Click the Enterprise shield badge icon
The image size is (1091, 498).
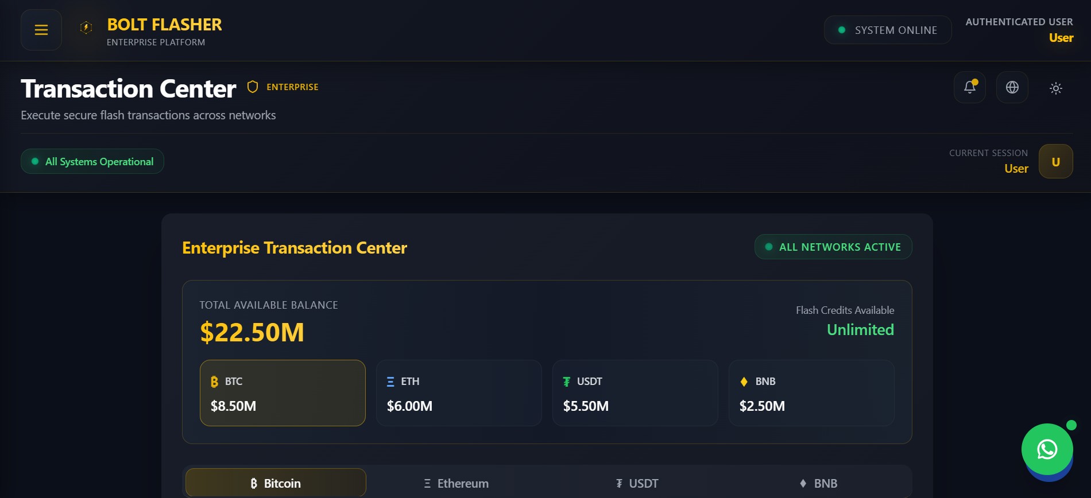pyautogui.click(x=252, y=87)
